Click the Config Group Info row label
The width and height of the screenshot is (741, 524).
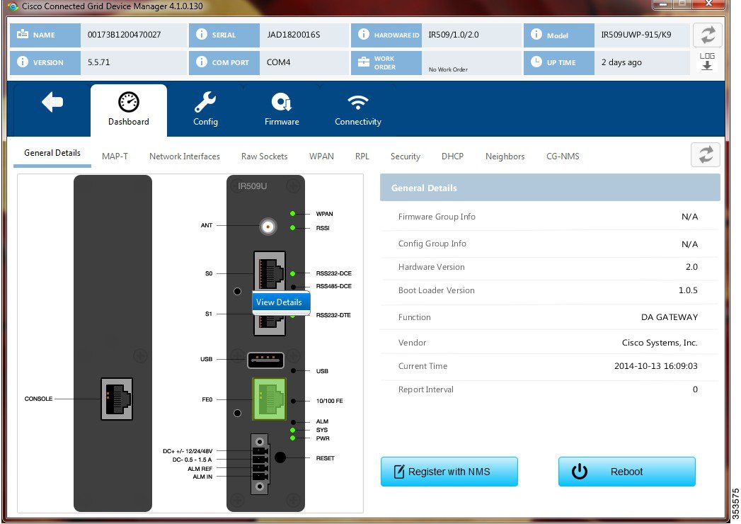432,244
